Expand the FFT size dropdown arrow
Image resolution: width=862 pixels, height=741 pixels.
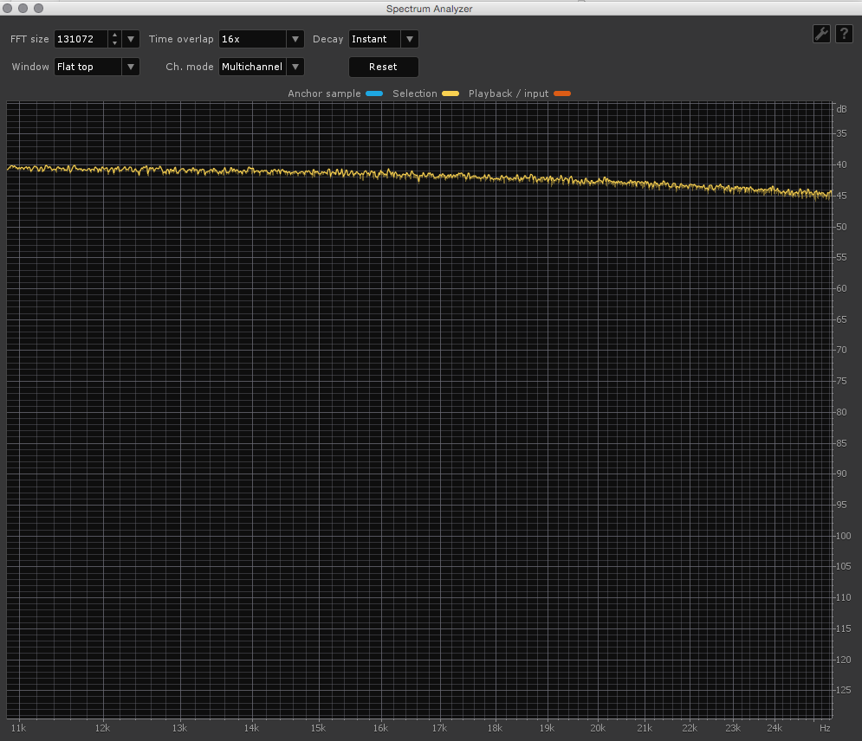[x=131, y=39]
